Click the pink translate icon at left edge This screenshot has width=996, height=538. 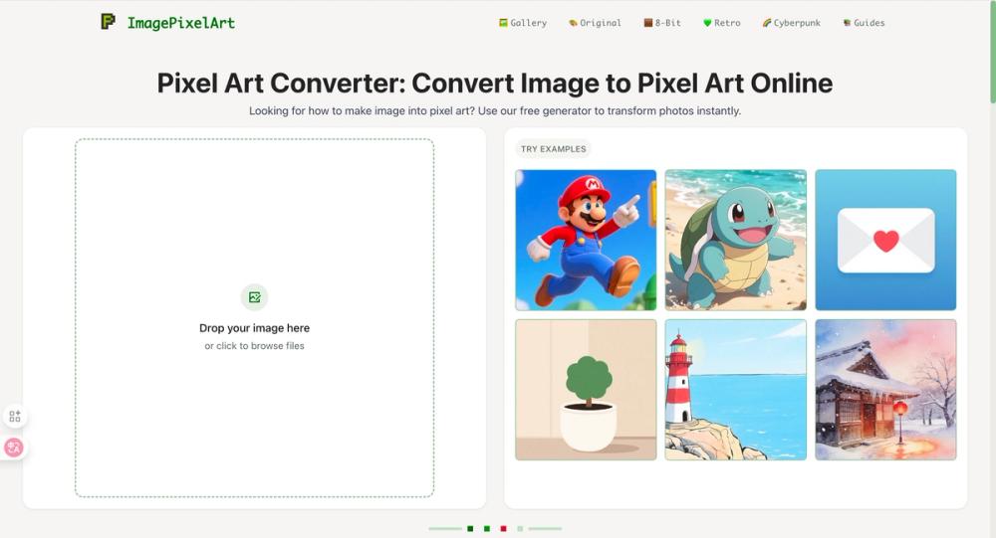coord(14,448)
